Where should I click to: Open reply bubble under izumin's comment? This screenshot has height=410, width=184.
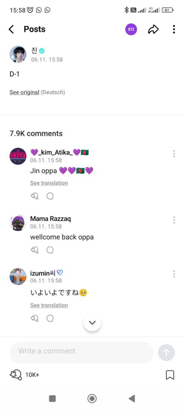click(50, 318)
